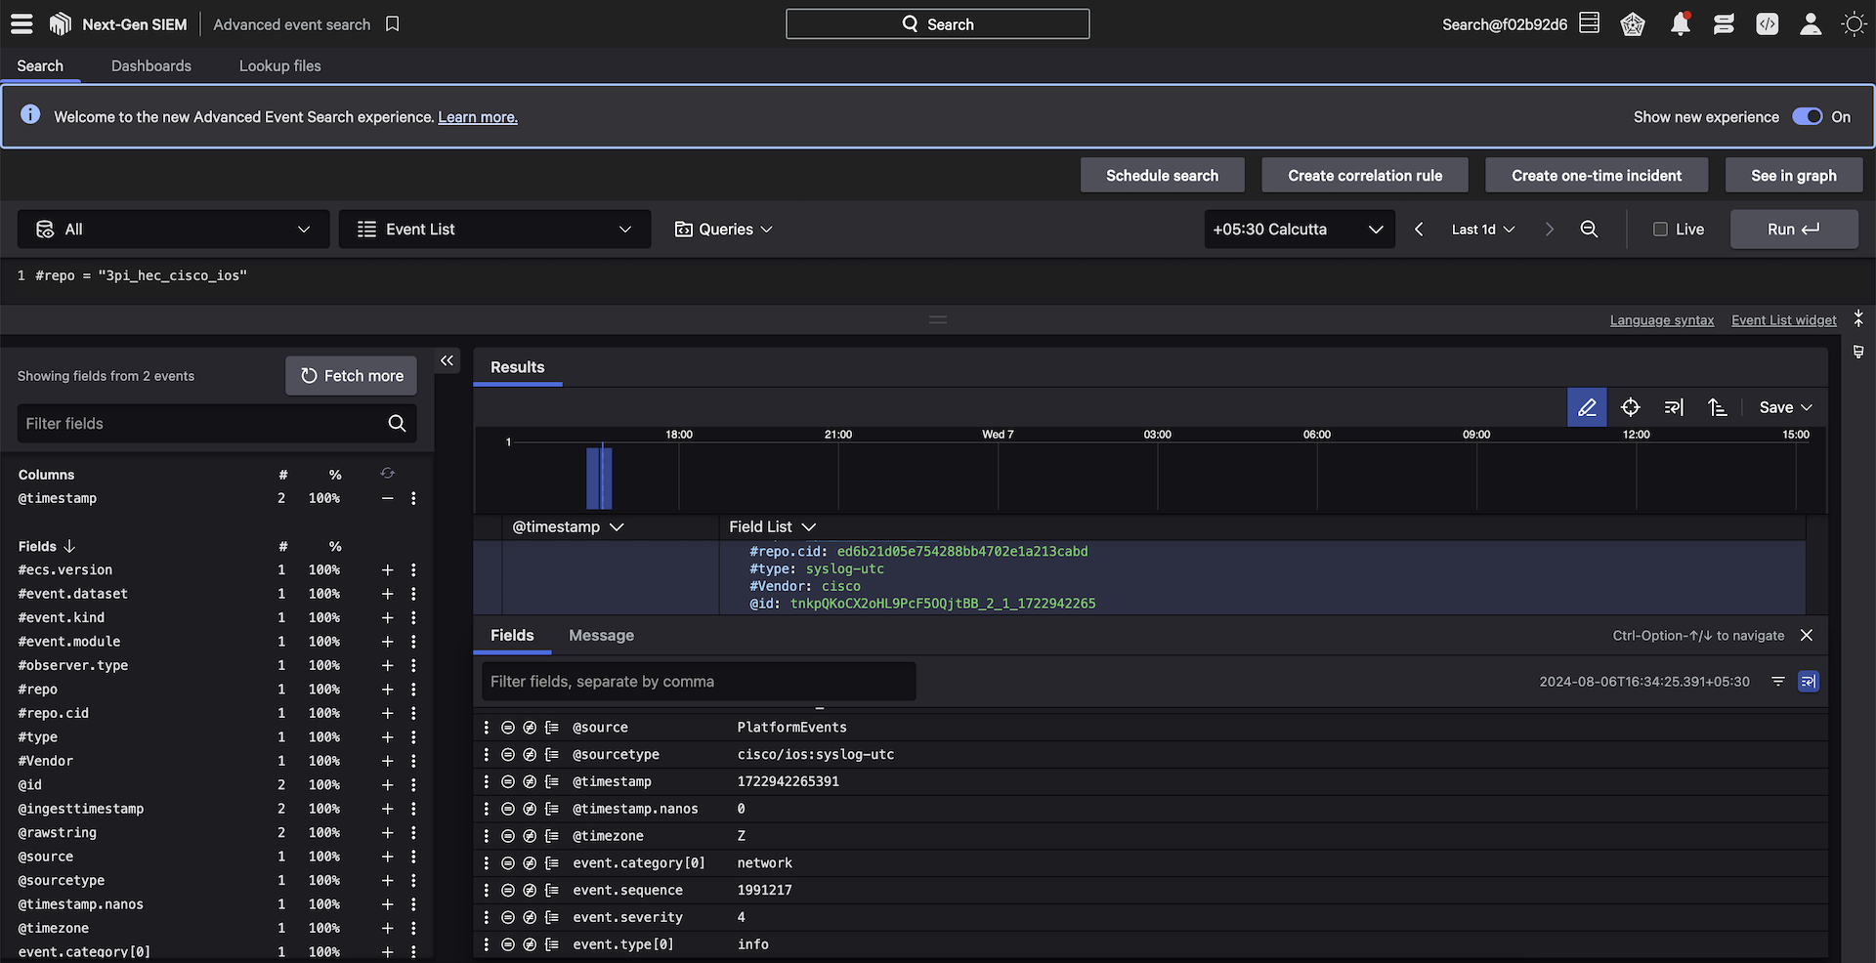The height and width of the screenshot is (963, 1876).
Task: Switch to the Message tab
Action: click(x=601, y=636)
